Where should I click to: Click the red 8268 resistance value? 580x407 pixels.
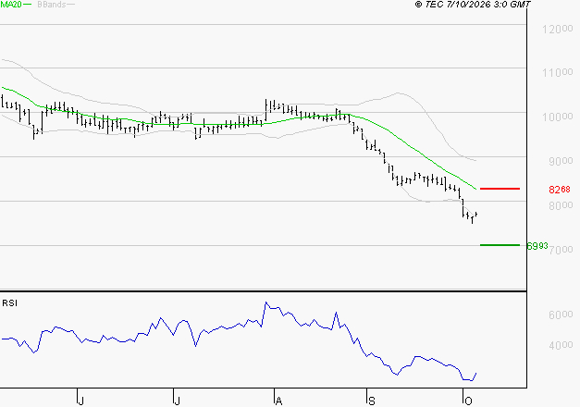pyautogui.click(x=560, y=190)
